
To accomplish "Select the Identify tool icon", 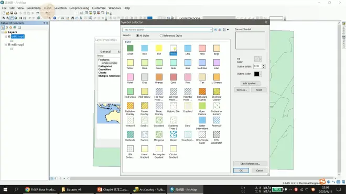I will coord(55,18).
